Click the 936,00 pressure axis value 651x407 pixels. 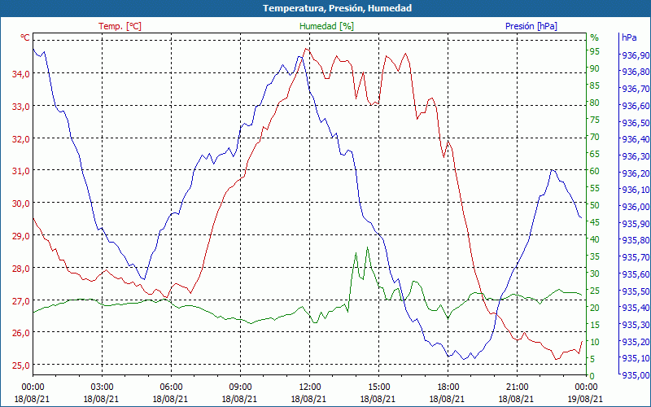[x=636, y=207]
